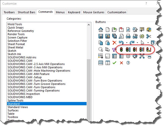Click the New blank document icon

coord(108,30)
